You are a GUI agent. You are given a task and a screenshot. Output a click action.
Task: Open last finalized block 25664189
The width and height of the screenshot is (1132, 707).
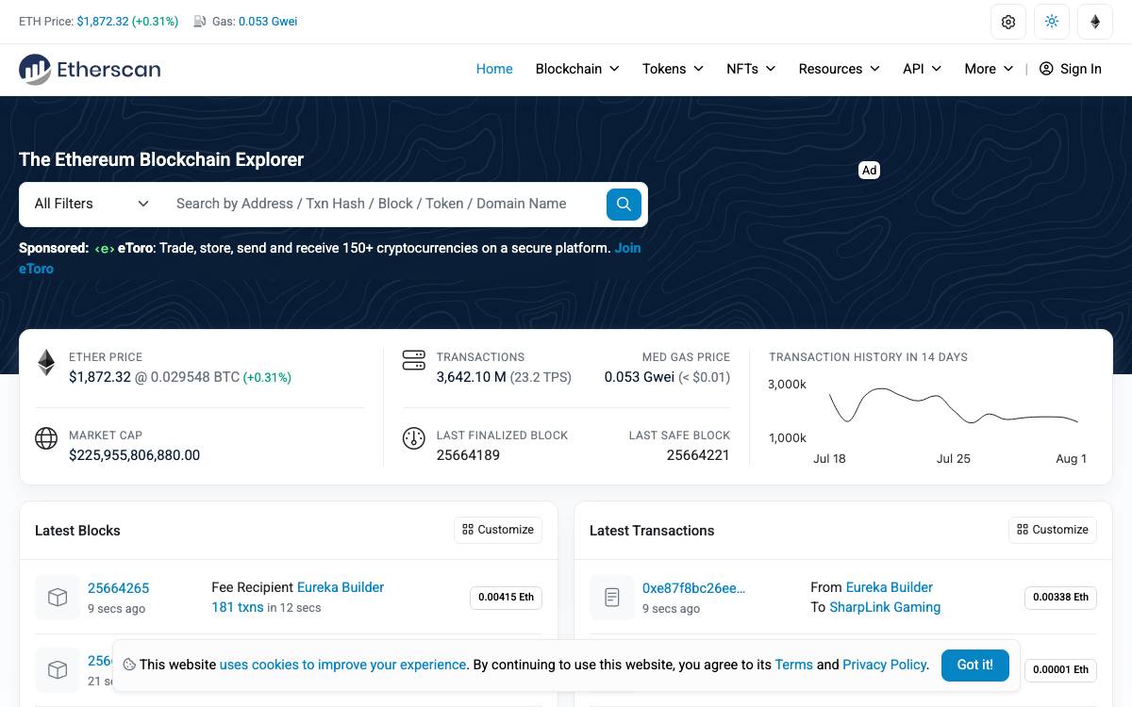[x=468, y=455]
